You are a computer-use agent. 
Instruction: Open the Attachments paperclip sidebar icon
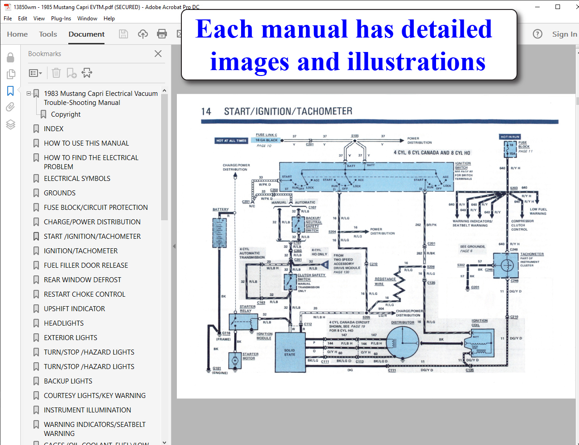10,107
